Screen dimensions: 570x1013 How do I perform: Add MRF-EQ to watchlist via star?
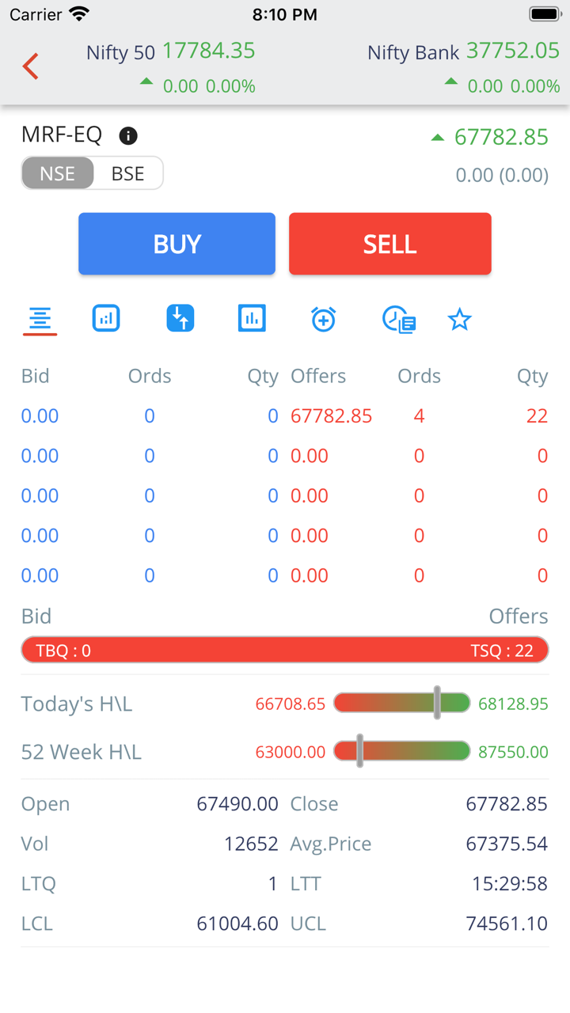[459, 320]
